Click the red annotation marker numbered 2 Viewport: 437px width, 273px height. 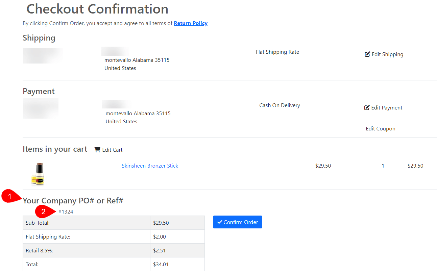tap(44, 212)
